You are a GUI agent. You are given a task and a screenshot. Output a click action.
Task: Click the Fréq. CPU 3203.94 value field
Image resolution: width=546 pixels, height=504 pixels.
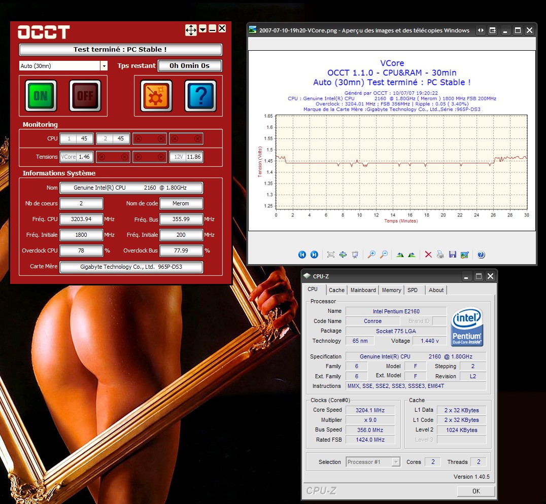[x=81, y=220]
